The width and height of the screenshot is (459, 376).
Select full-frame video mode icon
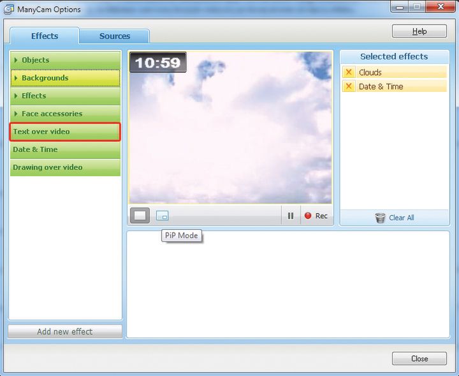click(140, 216)
